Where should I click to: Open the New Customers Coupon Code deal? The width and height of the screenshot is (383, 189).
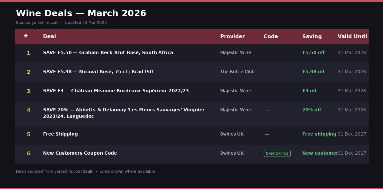[x=80, y=153]
